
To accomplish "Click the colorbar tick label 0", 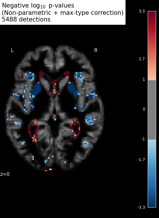I will pos(144,109).
